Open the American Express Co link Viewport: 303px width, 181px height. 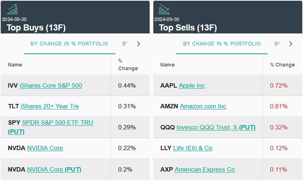point(205,170)
